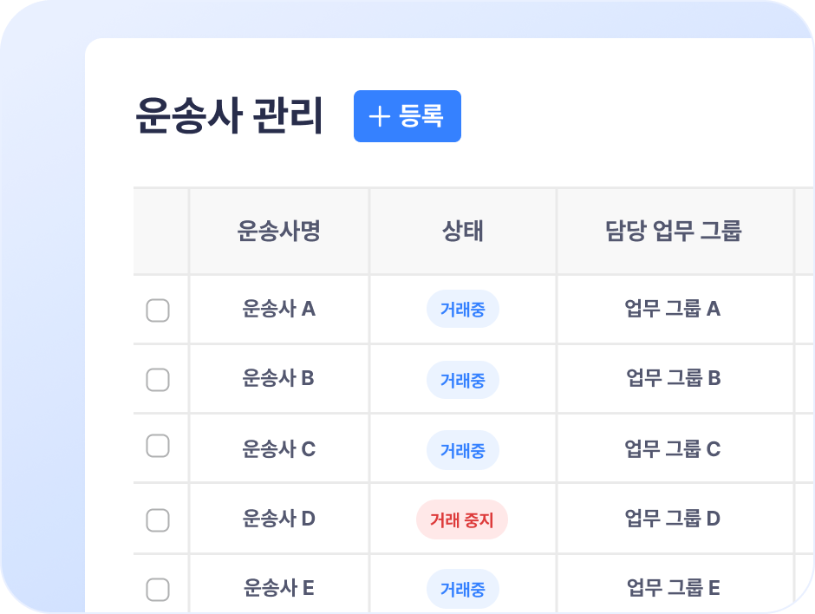Open the 운송사 A name cell
This screenshot has width=815, height=614.
279,309
